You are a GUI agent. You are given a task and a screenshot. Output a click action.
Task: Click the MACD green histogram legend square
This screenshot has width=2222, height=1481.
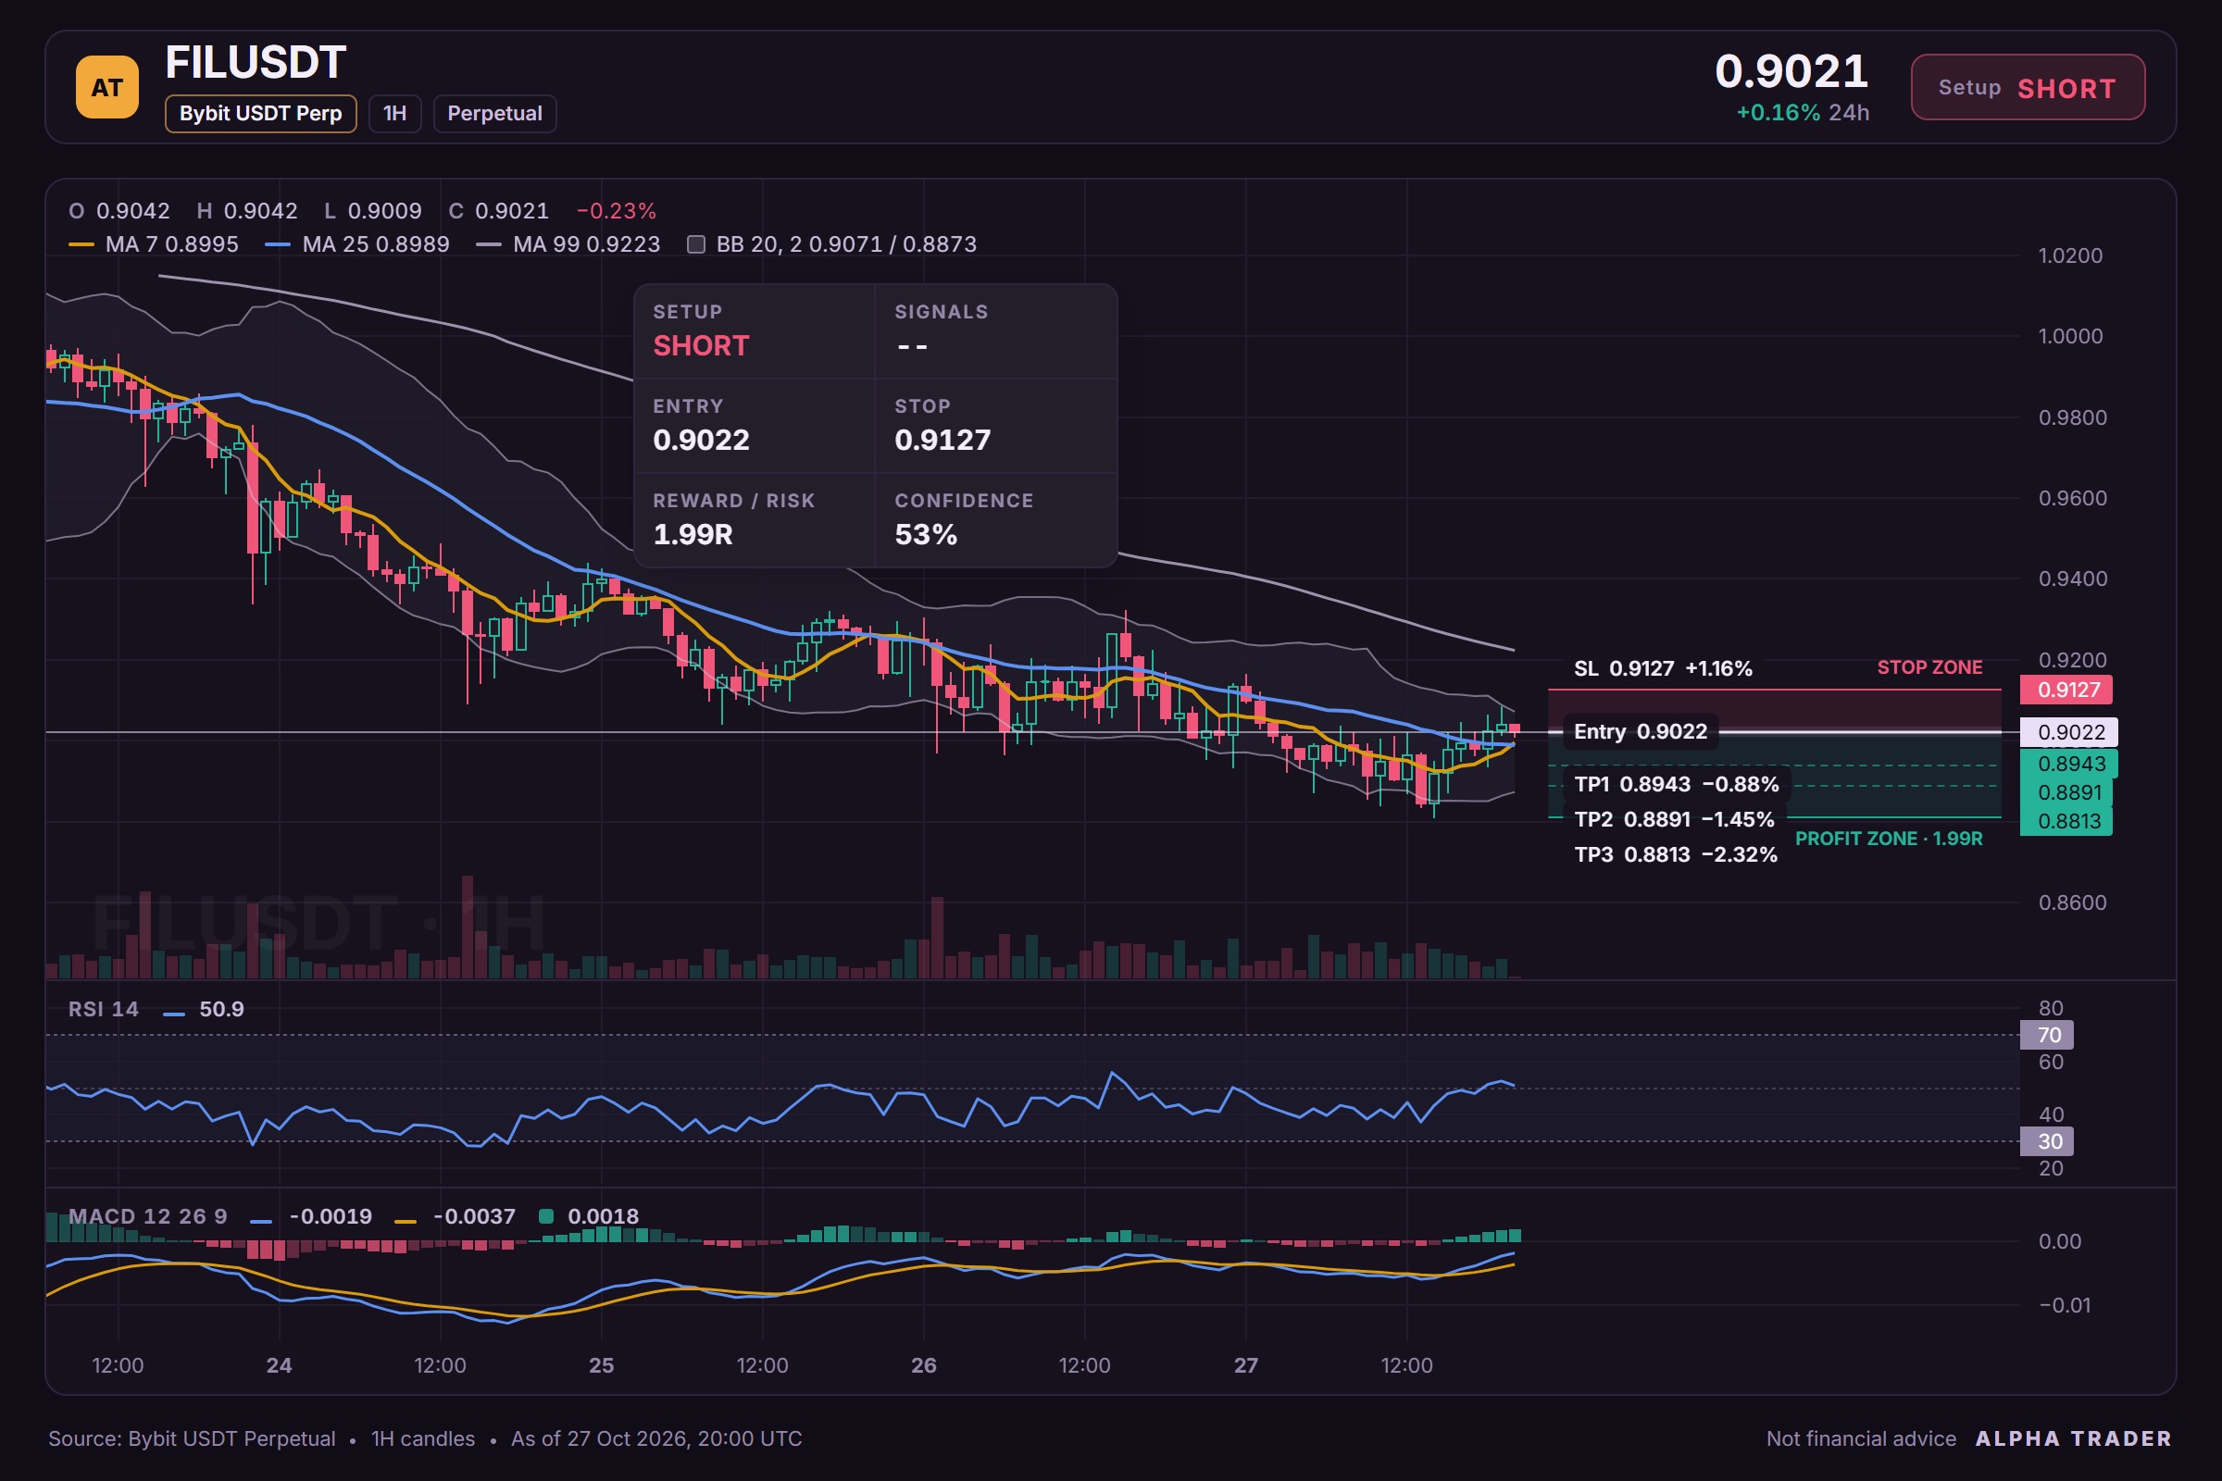545,1216
